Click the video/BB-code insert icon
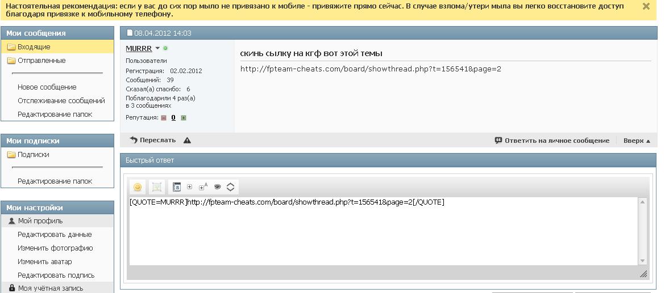 pos(177,187)
